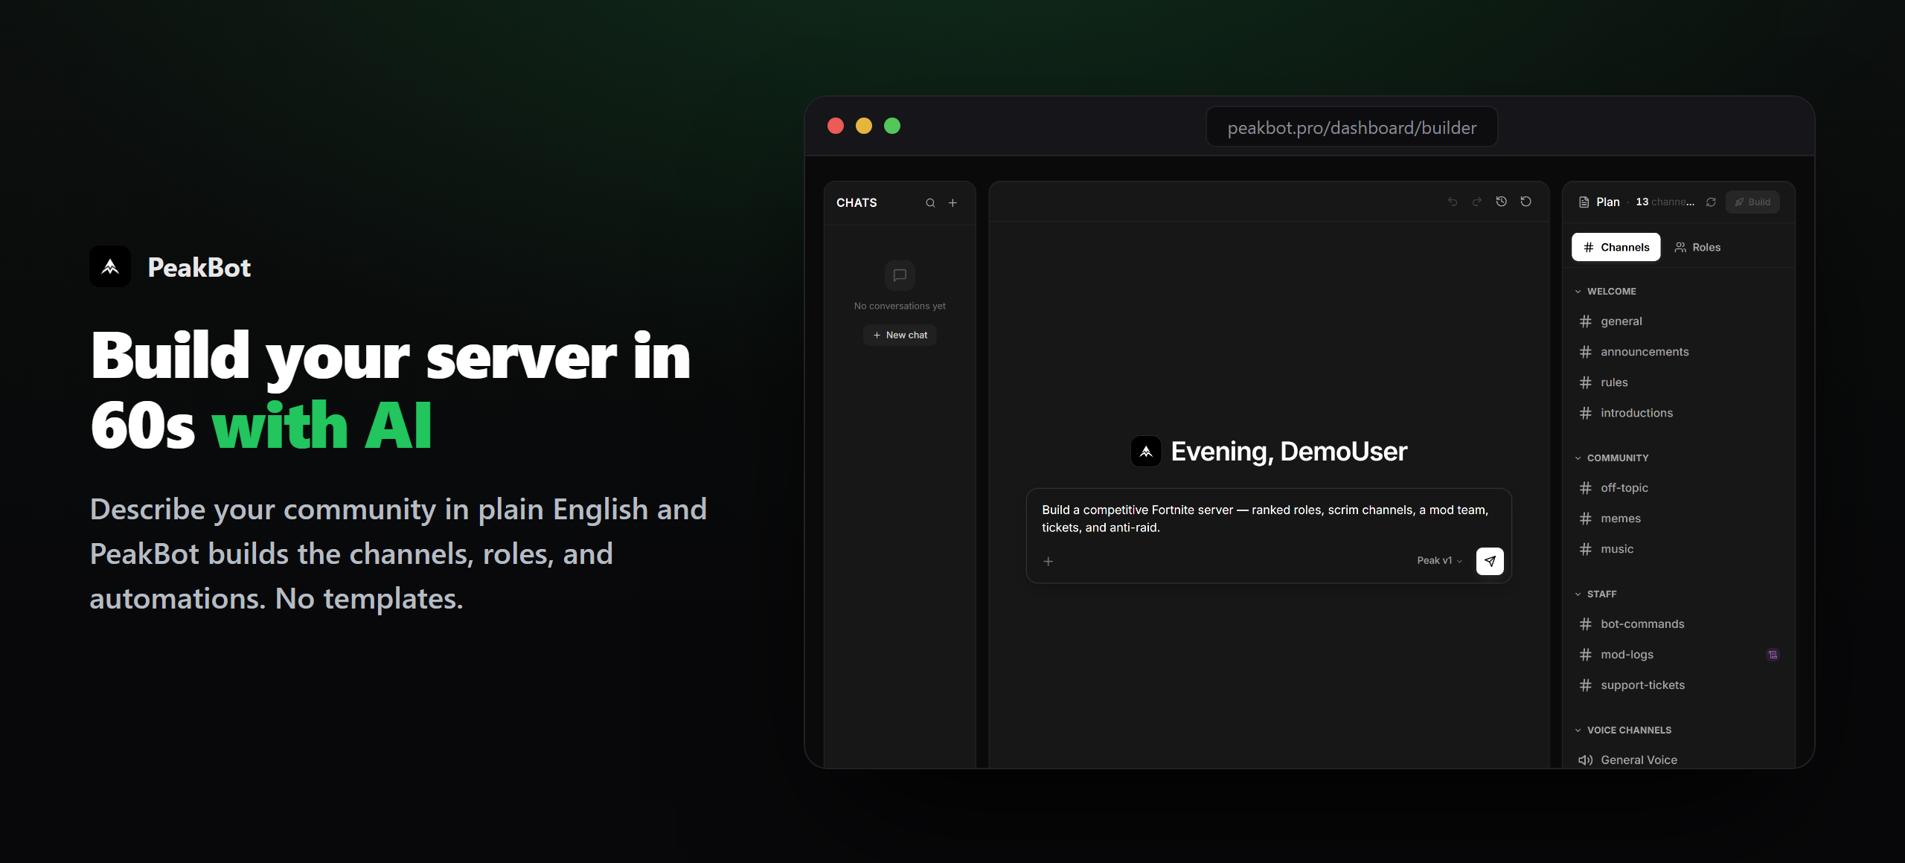Click the undo arrow icon
Viewport: 1905px width, 863px height.
(x=1453, y=202)
